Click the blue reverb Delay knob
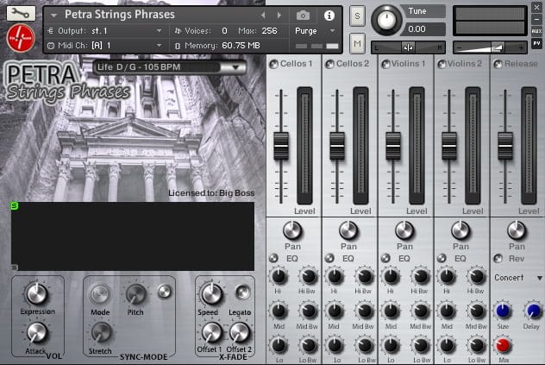Viewport: 545px width, 365px height. pyautogui.click(x=533, y=311)
